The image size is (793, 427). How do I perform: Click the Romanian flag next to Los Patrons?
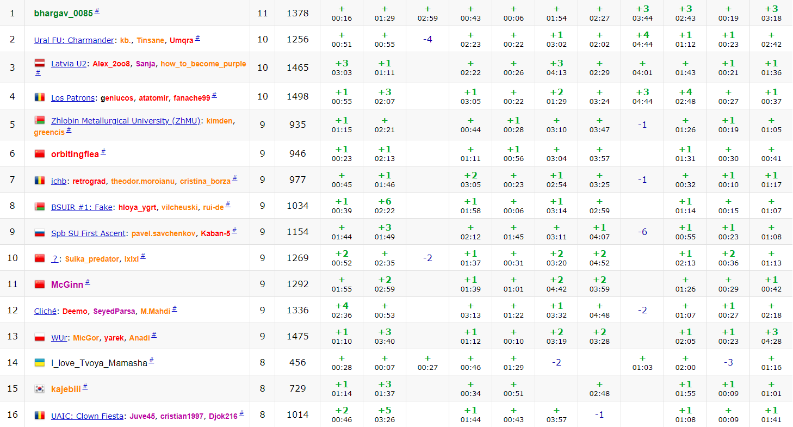click(39, 97)
